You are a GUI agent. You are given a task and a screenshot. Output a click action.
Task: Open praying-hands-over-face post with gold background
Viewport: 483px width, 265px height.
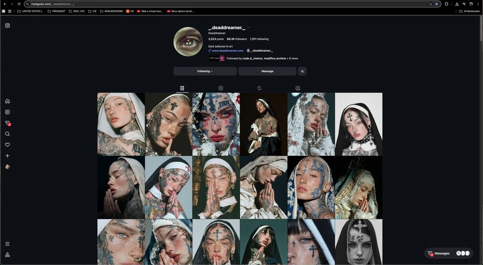tap(216, 187)
